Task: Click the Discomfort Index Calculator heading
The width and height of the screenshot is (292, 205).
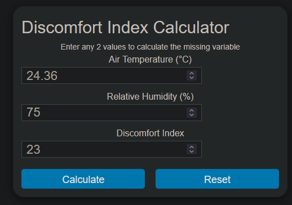Action: pos(126,28)
